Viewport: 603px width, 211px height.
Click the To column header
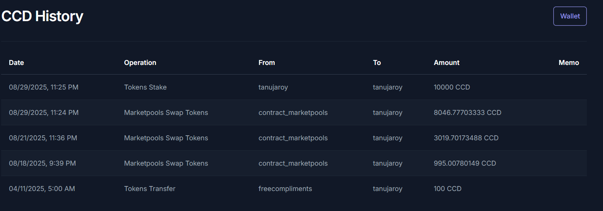pos(377,63)
